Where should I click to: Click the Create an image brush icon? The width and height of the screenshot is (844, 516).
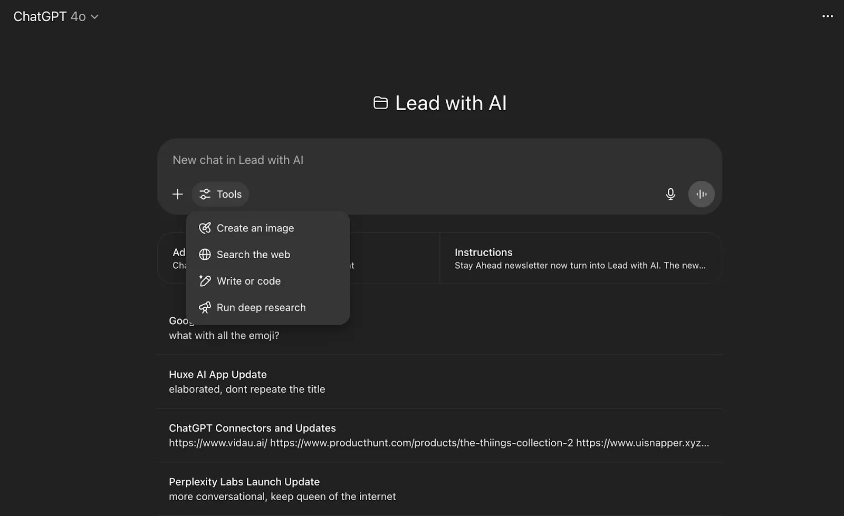205,228
